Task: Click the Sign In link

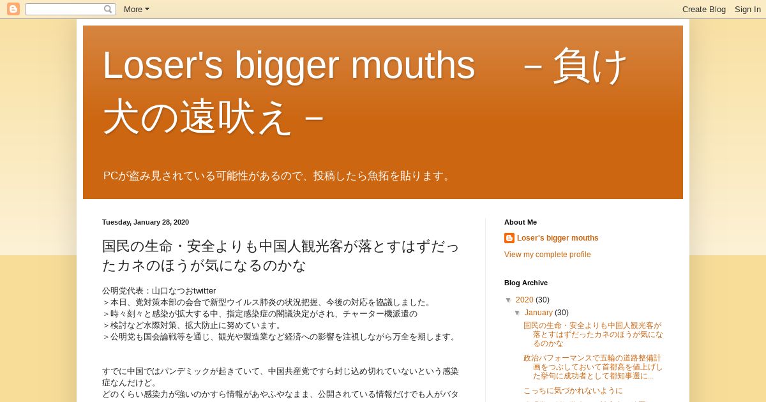Action: click(x=747, y=9)
